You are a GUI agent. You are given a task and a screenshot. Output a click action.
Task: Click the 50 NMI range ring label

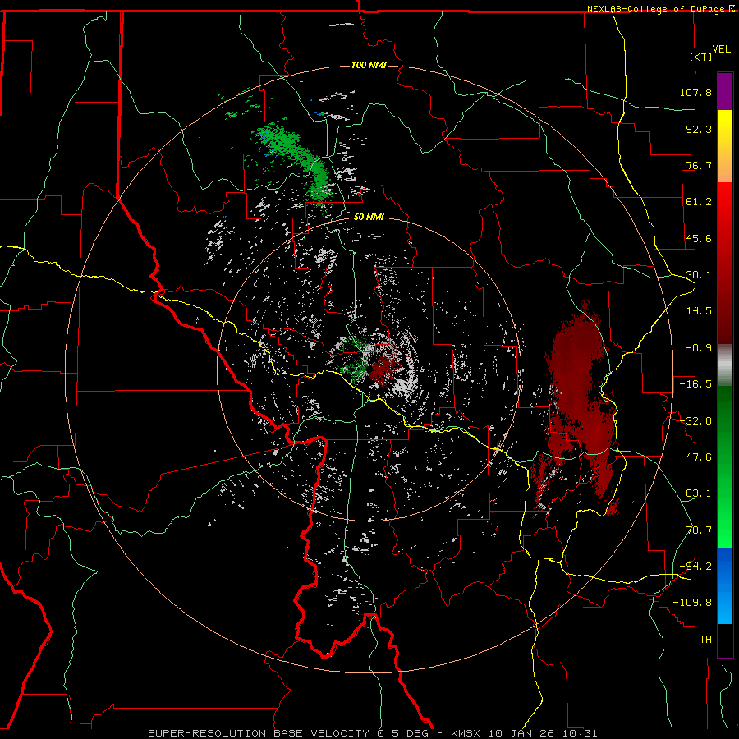pyautogui.click(x=369, y=217)
